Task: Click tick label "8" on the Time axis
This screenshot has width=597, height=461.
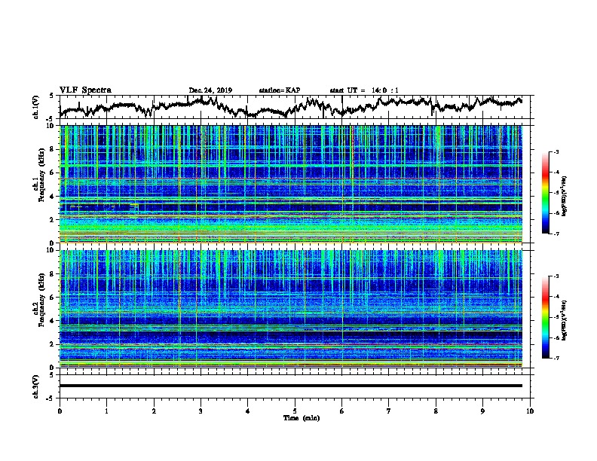Action: pyautogui.click(x=436, y=411)
